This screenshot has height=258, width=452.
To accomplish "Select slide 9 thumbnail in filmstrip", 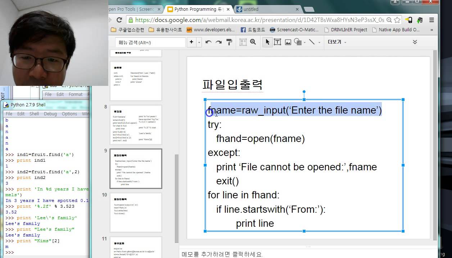I will [136, 169].
